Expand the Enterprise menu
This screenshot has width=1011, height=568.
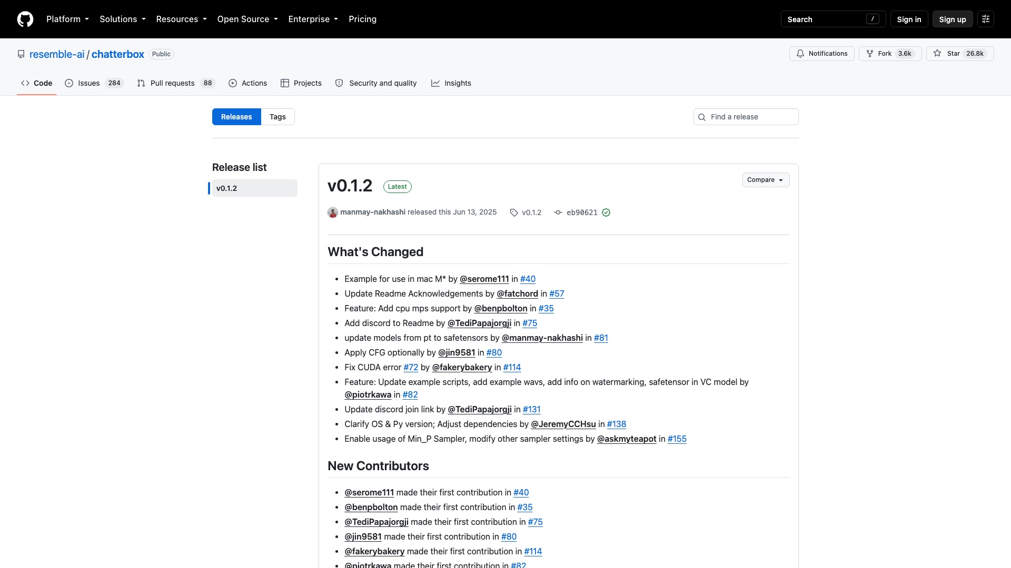coord(313,19)
